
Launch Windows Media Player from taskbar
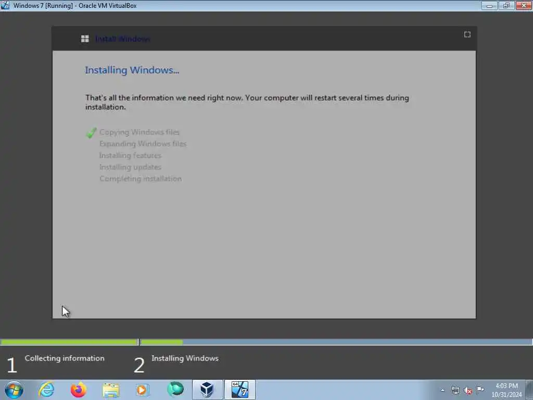[x=143, y=390]
